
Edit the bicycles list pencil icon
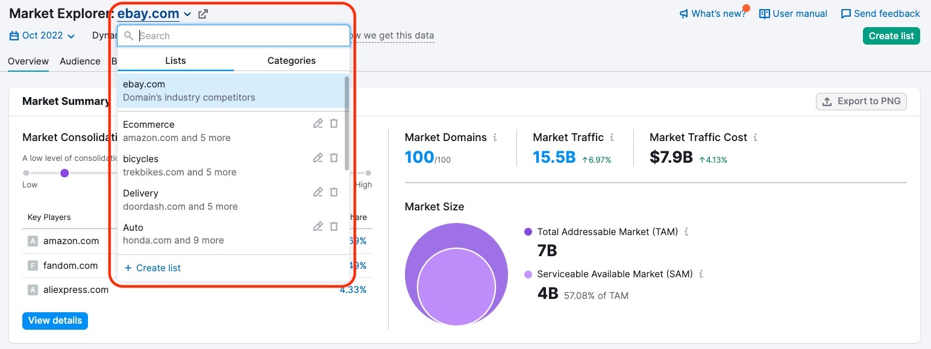(318, 158)
